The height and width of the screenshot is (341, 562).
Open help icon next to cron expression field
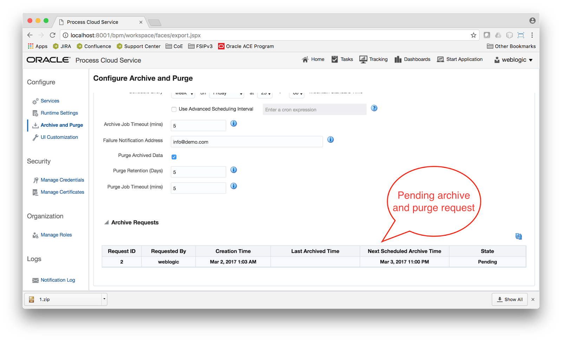point(374,108)
